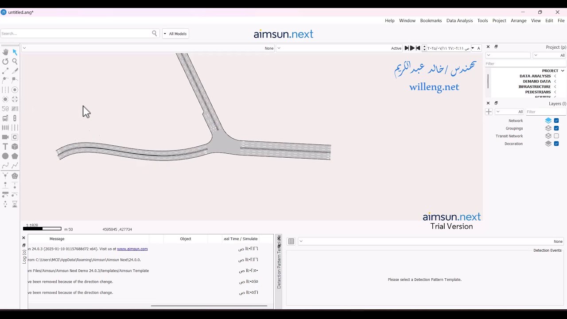Open the File menu

(561, 21)
